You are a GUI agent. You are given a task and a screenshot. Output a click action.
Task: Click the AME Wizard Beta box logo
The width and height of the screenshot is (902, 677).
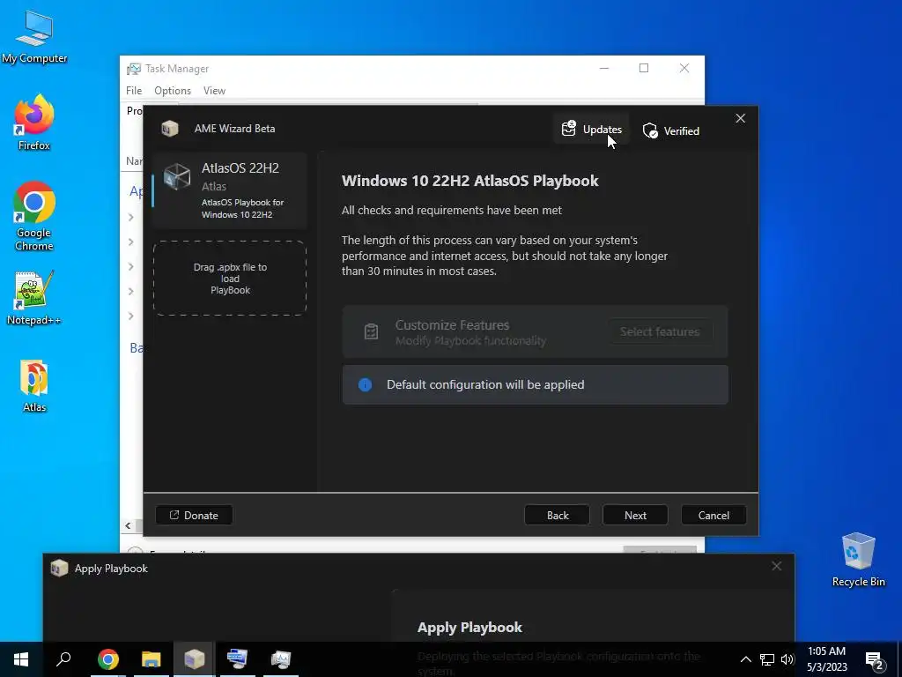[x=170, y=129]
